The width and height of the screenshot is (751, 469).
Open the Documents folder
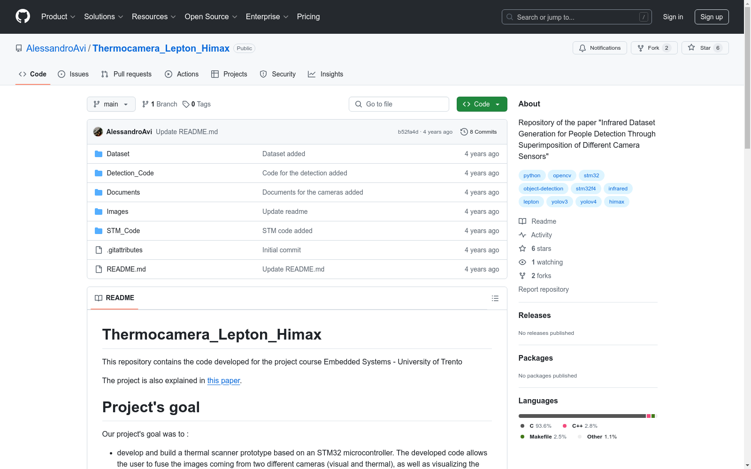pos(123,192)
